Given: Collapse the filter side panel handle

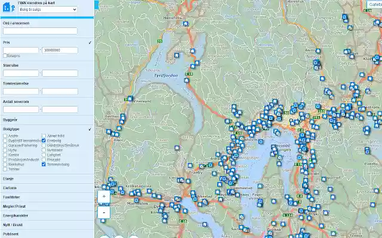Looking at the screenshot, I should [x=97, y=5].
